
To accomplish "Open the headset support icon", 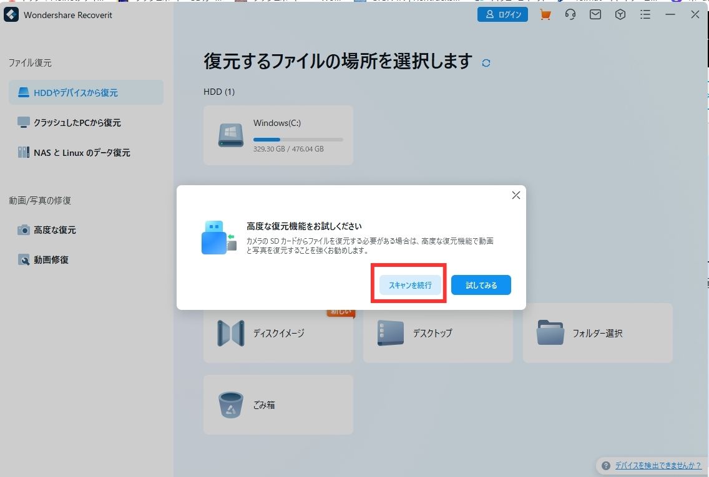I will pos(570,15).
